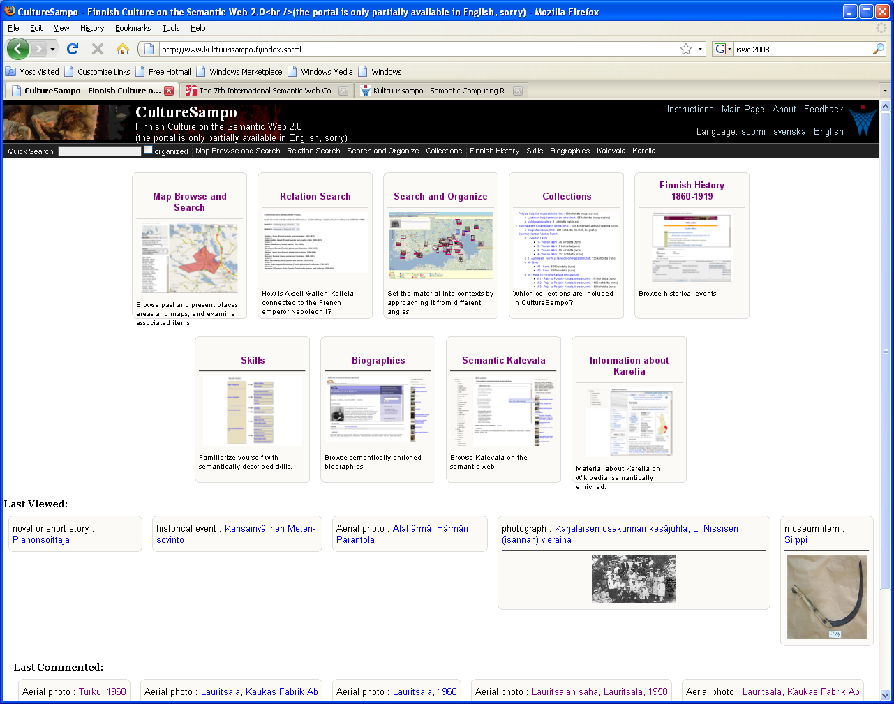Screen dimensions: 894x704
Task: Click the vertical scrollbar down arrow
Action: pyautogui.click(x=886, y=696)
